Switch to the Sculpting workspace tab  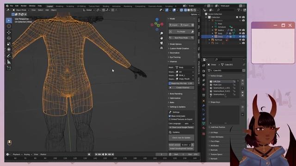click(x=70, y=6)
